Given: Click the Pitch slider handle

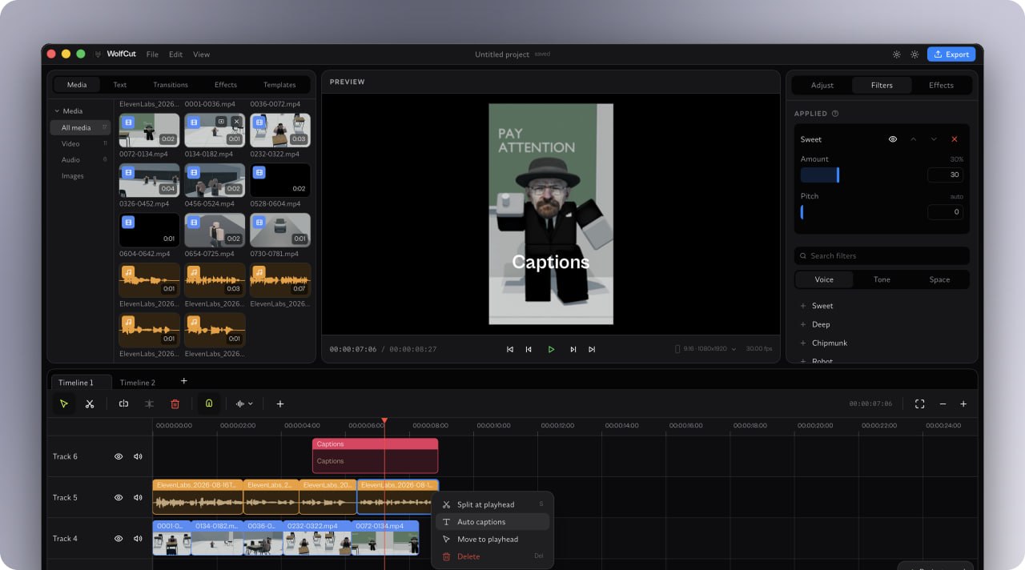Looking at the screenshot, I should click(x=802, y=212).
